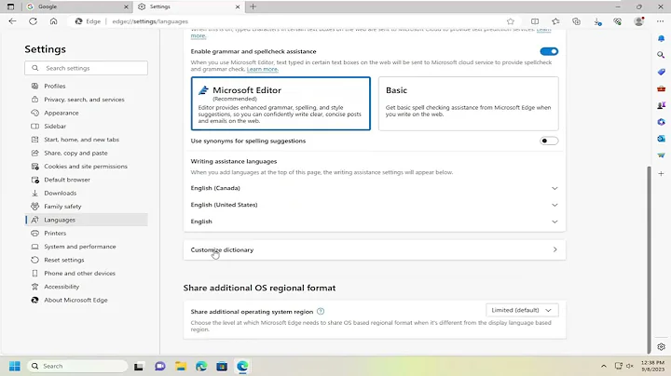Open About Microsoft Edge page

coord(87,300)
